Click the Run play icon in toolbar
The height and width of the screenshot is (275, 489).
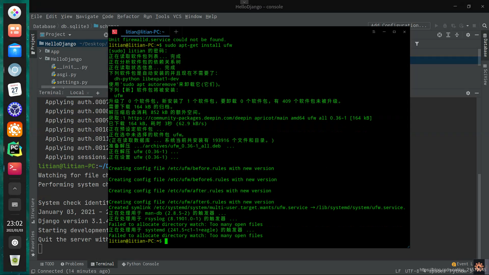[x=436, y=26]
